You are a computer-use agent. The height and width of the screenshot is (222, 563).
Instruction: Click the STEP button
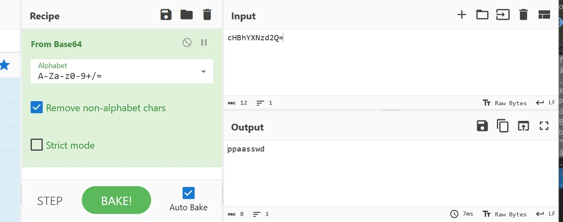(50, 201)
